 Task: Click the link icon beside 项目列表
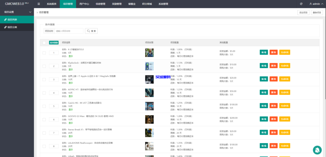(5, 20)
